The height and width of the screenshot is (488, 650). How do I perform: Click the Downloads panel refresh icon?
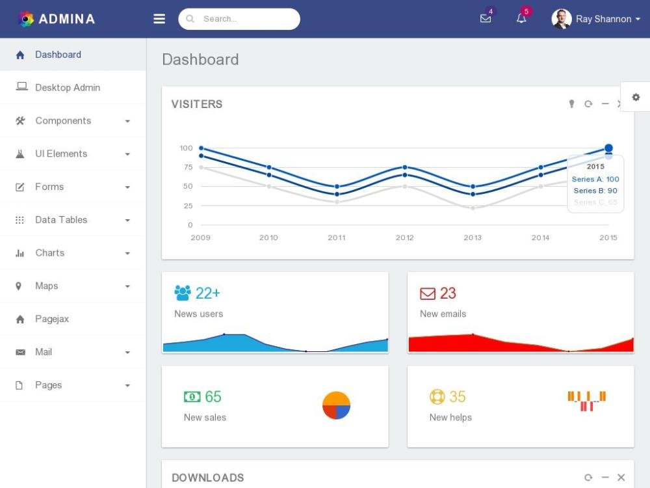588,478
